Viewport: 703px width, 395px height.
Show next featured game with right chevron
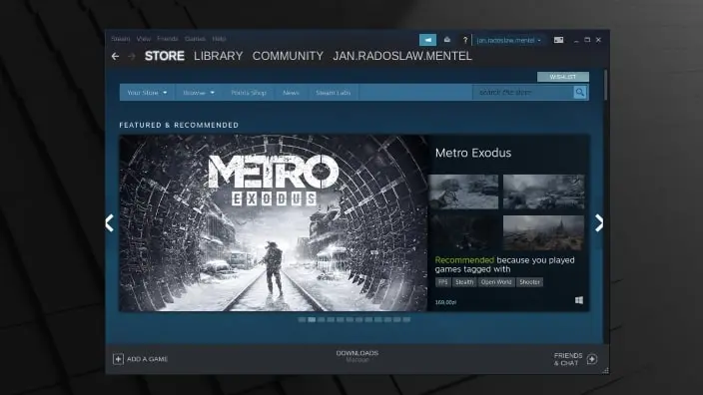(599, 222)
